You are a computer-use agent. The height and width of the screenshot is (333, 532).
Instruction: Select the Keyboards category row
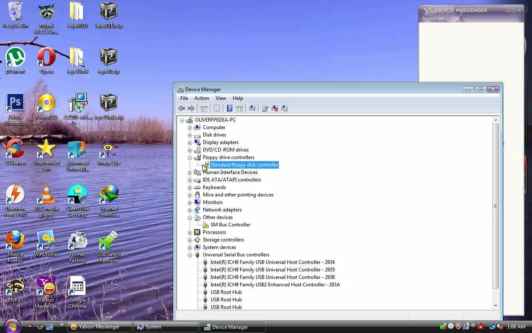click(x=214, y=187)
